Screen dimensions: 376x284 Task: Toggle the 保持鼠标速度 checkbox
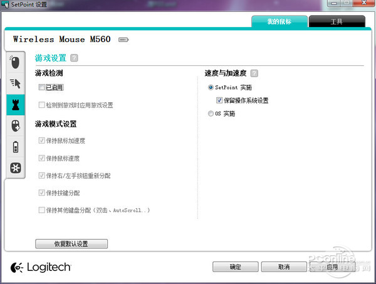point(42,158)
